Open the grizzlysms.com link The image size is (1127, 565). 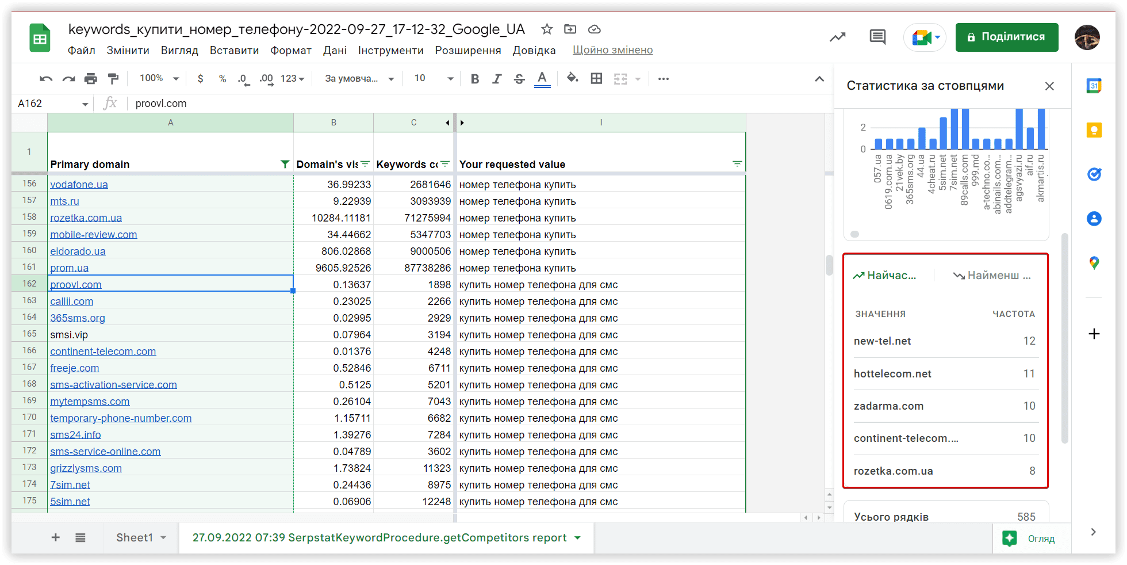[86, 468]
